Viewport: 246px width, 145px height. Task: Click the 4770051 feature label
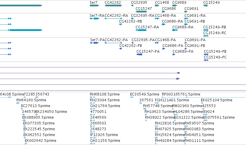click(98, 112)
